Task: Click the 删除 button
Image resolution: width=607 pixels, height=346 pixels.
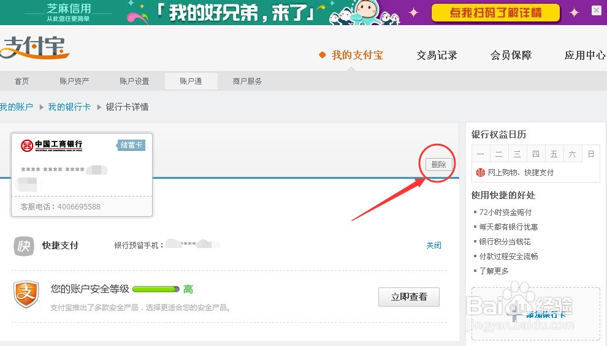Action: 438,164
